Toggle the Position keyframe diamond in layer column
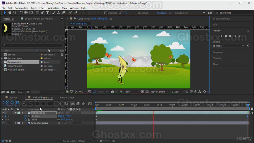The image size is (254, 143). (x=6, y=116)
